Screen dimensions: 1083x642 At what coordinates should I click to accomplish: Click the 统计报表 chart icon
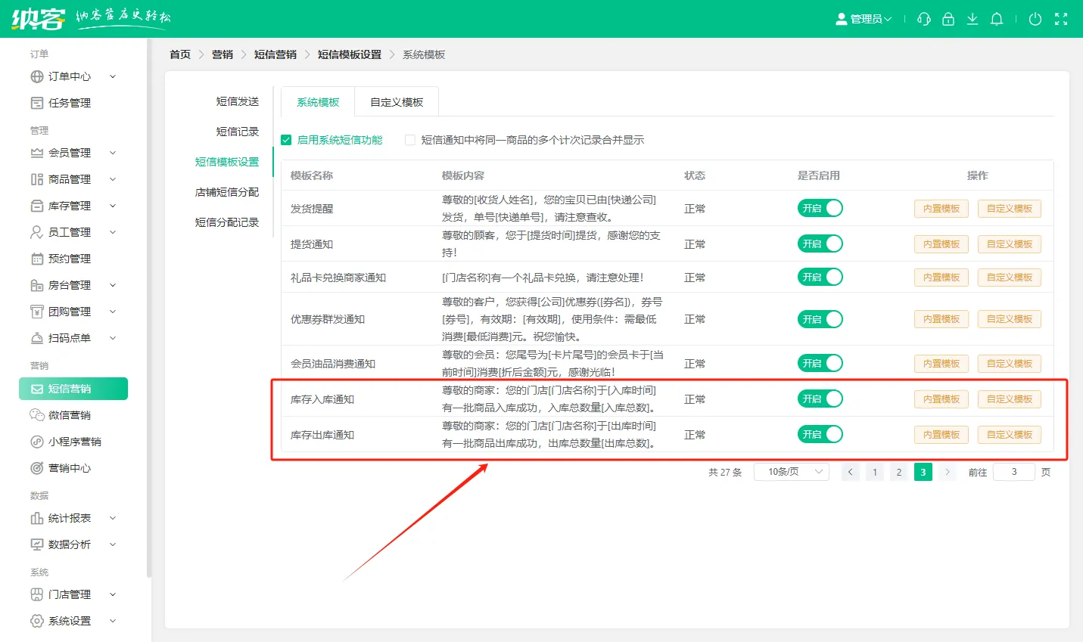tap(37, 518)
